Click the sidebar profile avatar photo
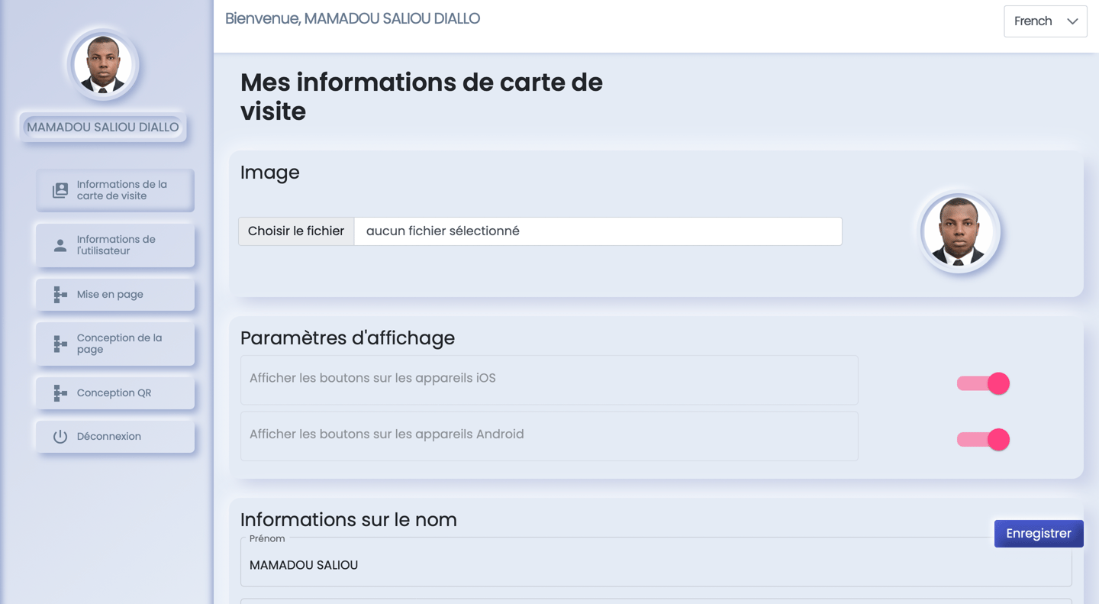Viewport: 1099px width, 604px height. click(x=103, y=65)
